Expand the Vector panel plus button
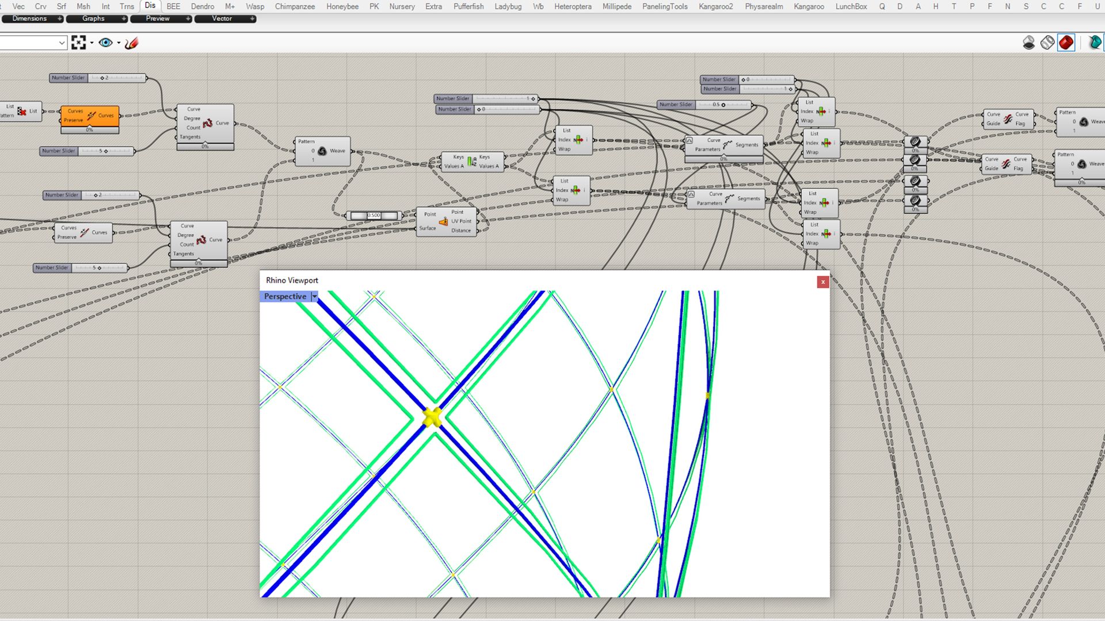This screenshot has width=1105, height=621. pyautogui.click(x=252, y=19)
